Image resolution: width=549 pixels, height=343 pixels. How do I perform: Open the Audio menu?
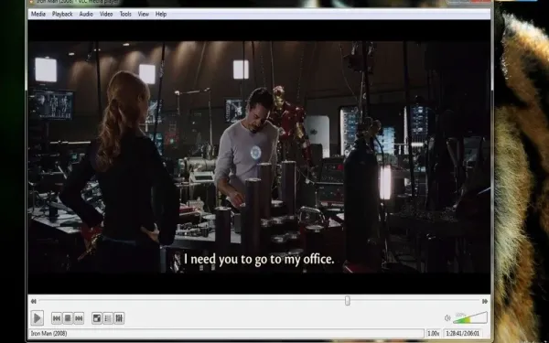(86, 14)
